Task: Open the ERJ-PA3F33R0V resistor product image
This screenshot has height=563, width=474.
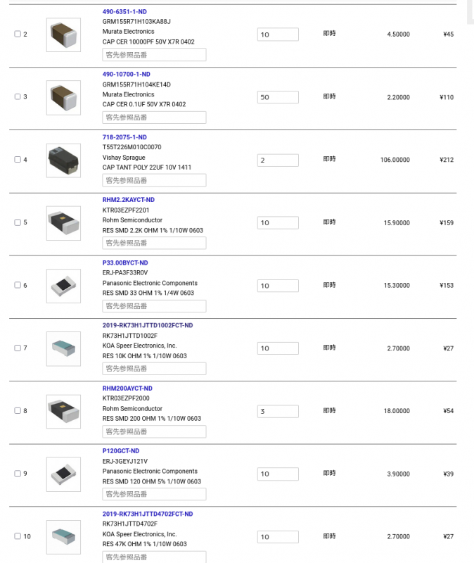Action: (x=63, y=285)
